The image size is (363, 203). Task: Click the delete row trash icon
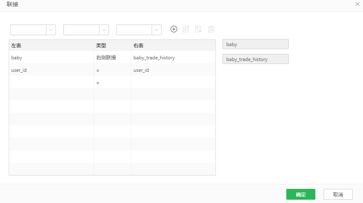(x=211, y=29)
